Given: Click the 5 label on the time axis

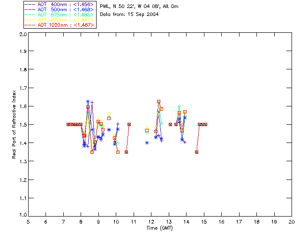Looking at the screenshot, I should pos(28,222).
